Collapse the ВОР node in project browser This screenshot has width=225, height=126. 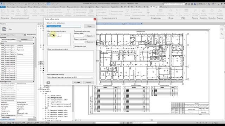[x=43, y=108]
